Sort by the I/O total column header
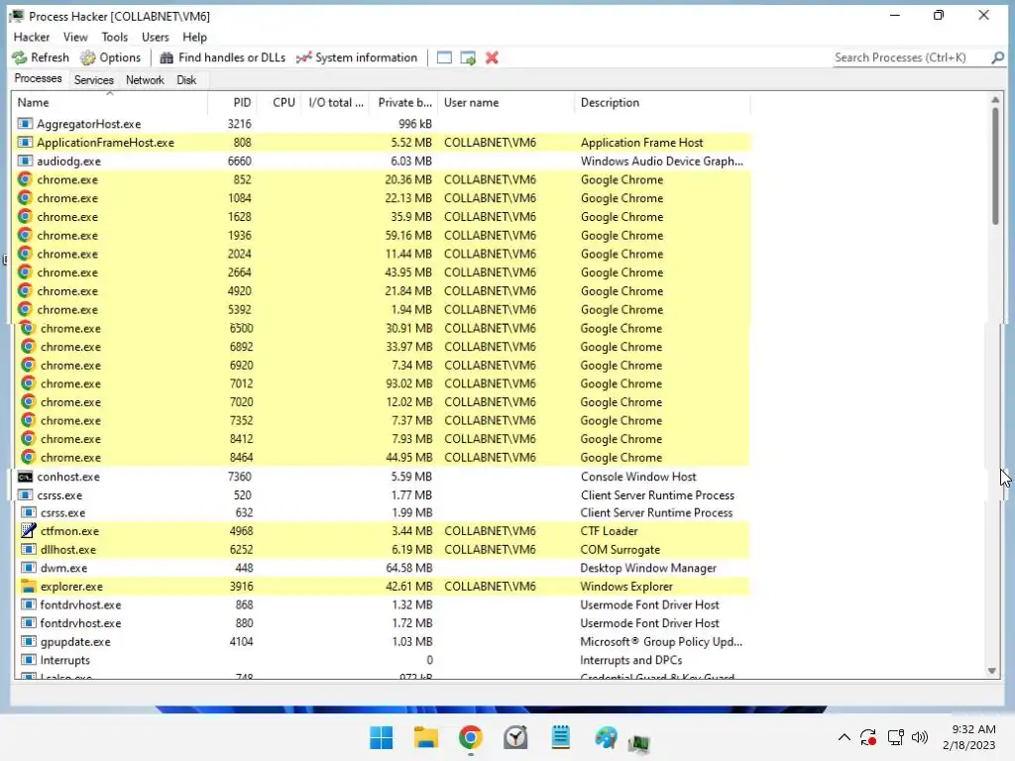This screenshot has height=761, width=1015. pos(335,102)
